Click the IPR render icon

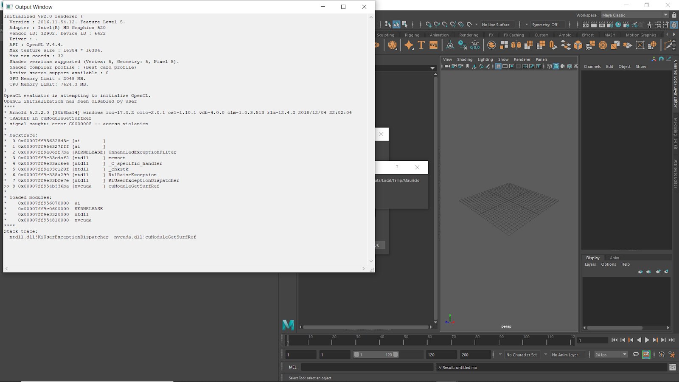602,25
